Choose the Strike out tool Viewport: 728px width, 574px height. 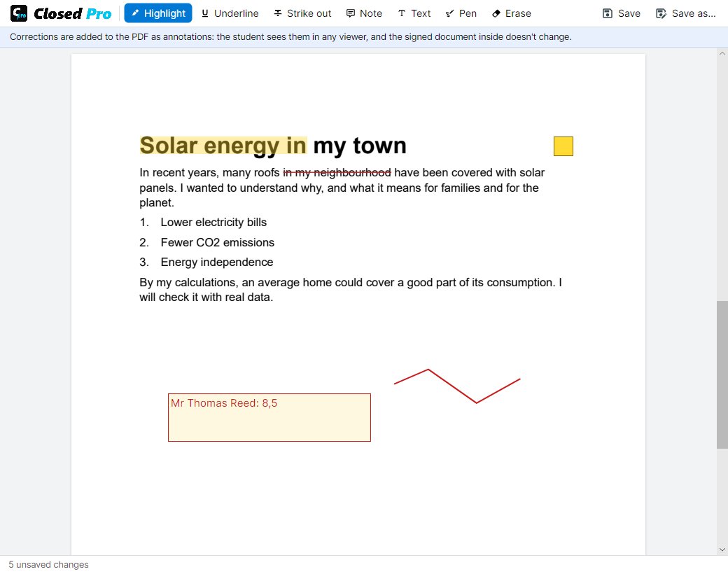click(x=302, y=13)
